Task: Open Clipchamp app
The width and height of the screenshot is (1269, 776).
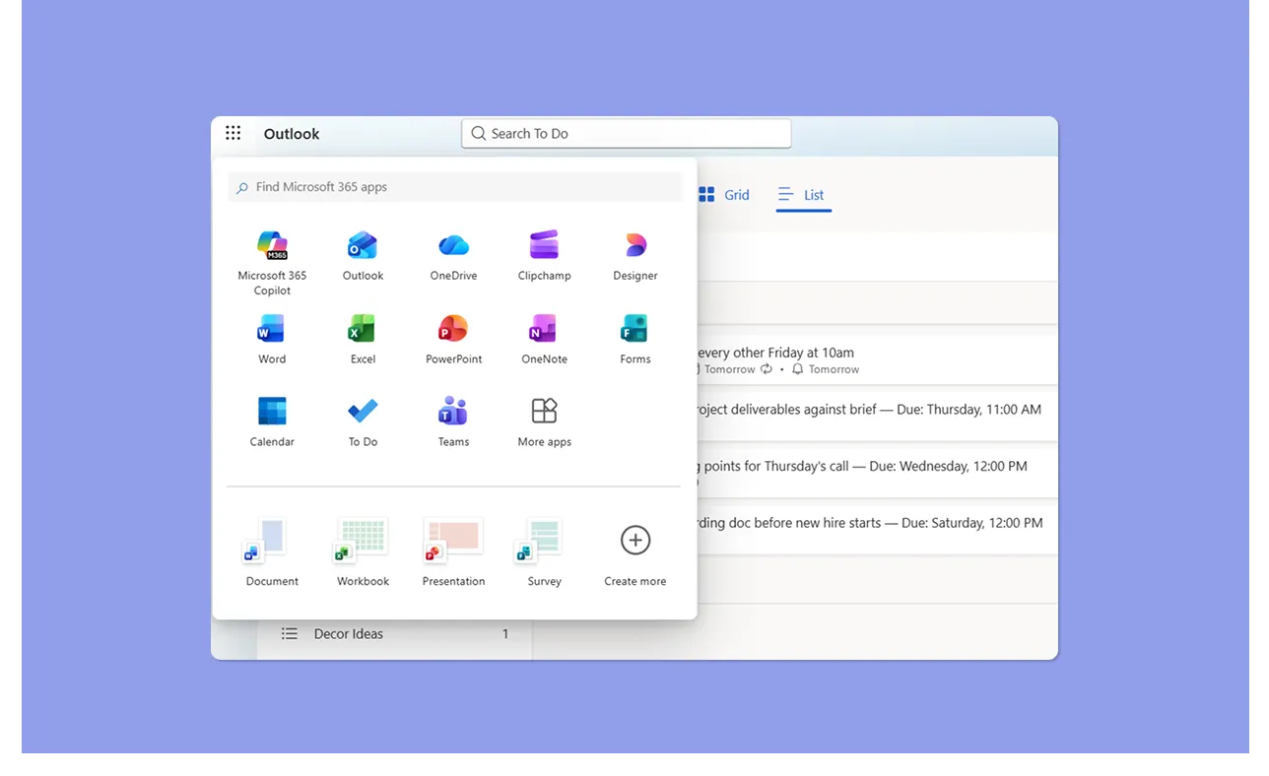Action: point(544,256)
